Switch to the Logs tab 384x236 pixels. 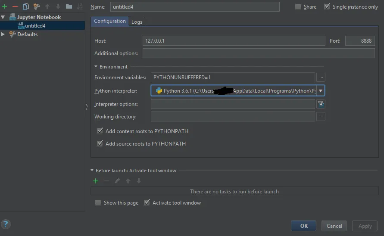(137, 22)
